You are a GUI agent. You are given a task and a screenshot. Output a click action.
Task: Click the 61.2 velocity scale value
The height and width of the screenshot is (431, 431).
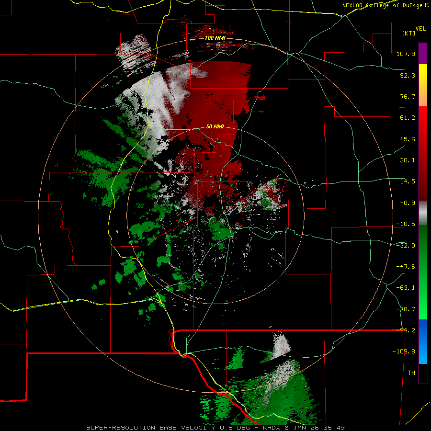pyautogui.click(x=408, y=118)
